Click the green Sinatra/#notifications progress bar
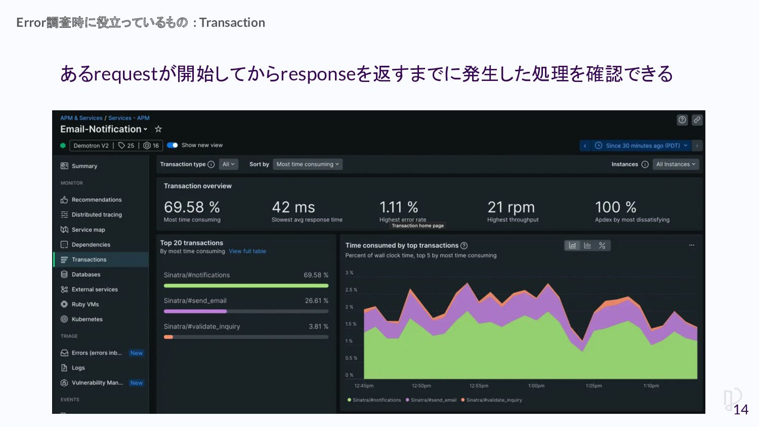 (246, 286)
